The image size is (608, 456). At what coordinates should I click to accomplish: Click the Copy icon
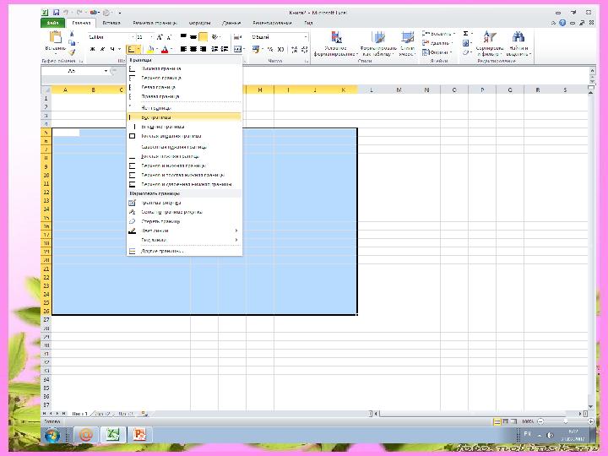[72, 43]
